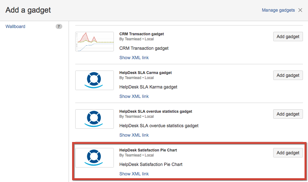The image size is (308, 182).
Task: Click the HelpDesk Satisfaction Pie Chart title
Action: tap(148, 150)
